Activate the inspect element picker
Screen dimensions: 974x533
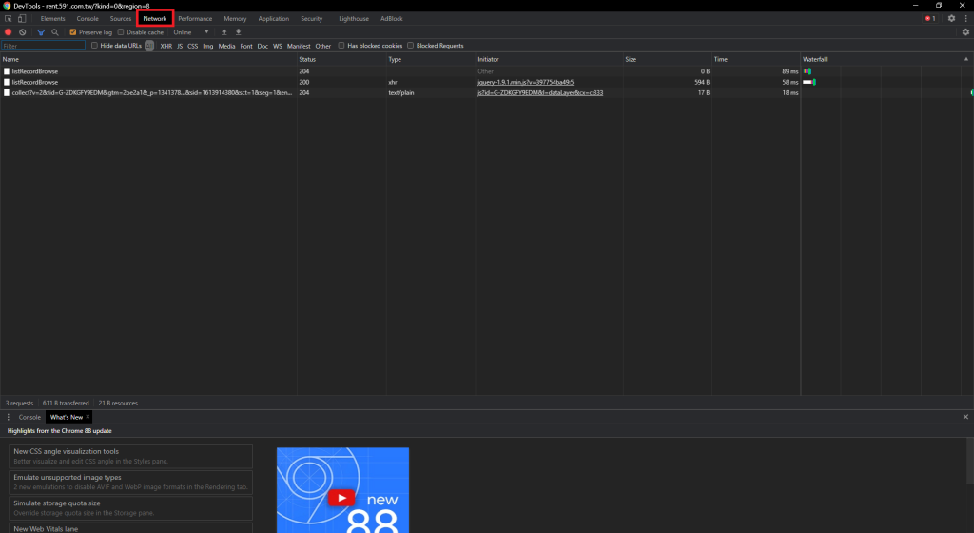pyautogui.click(x=8, y=19)
